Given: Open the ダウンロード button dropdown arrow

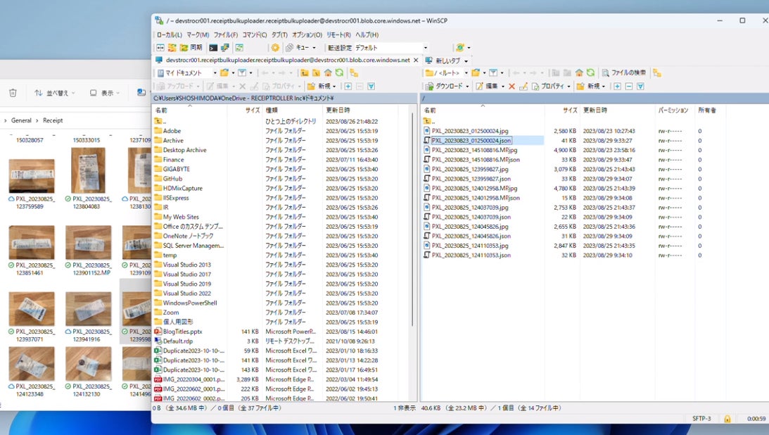Looking at the screenshot, I should [x=467, y=86].
